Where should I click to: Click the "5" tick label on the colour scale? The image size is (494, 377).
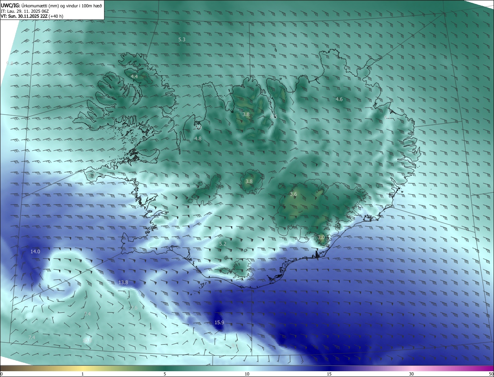(165, 374)
